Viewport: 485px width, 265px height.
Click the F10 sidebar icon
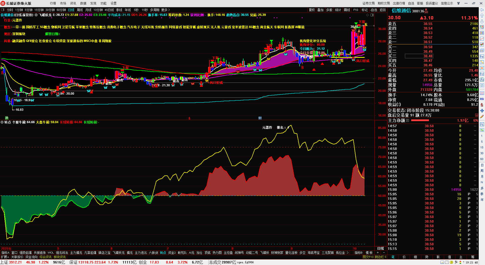pyautogui.click(x=482, y=57)
